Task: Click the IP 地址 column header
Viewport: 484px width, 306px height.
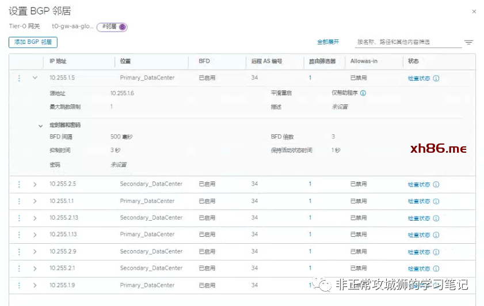Action: [x=62, y=61]
